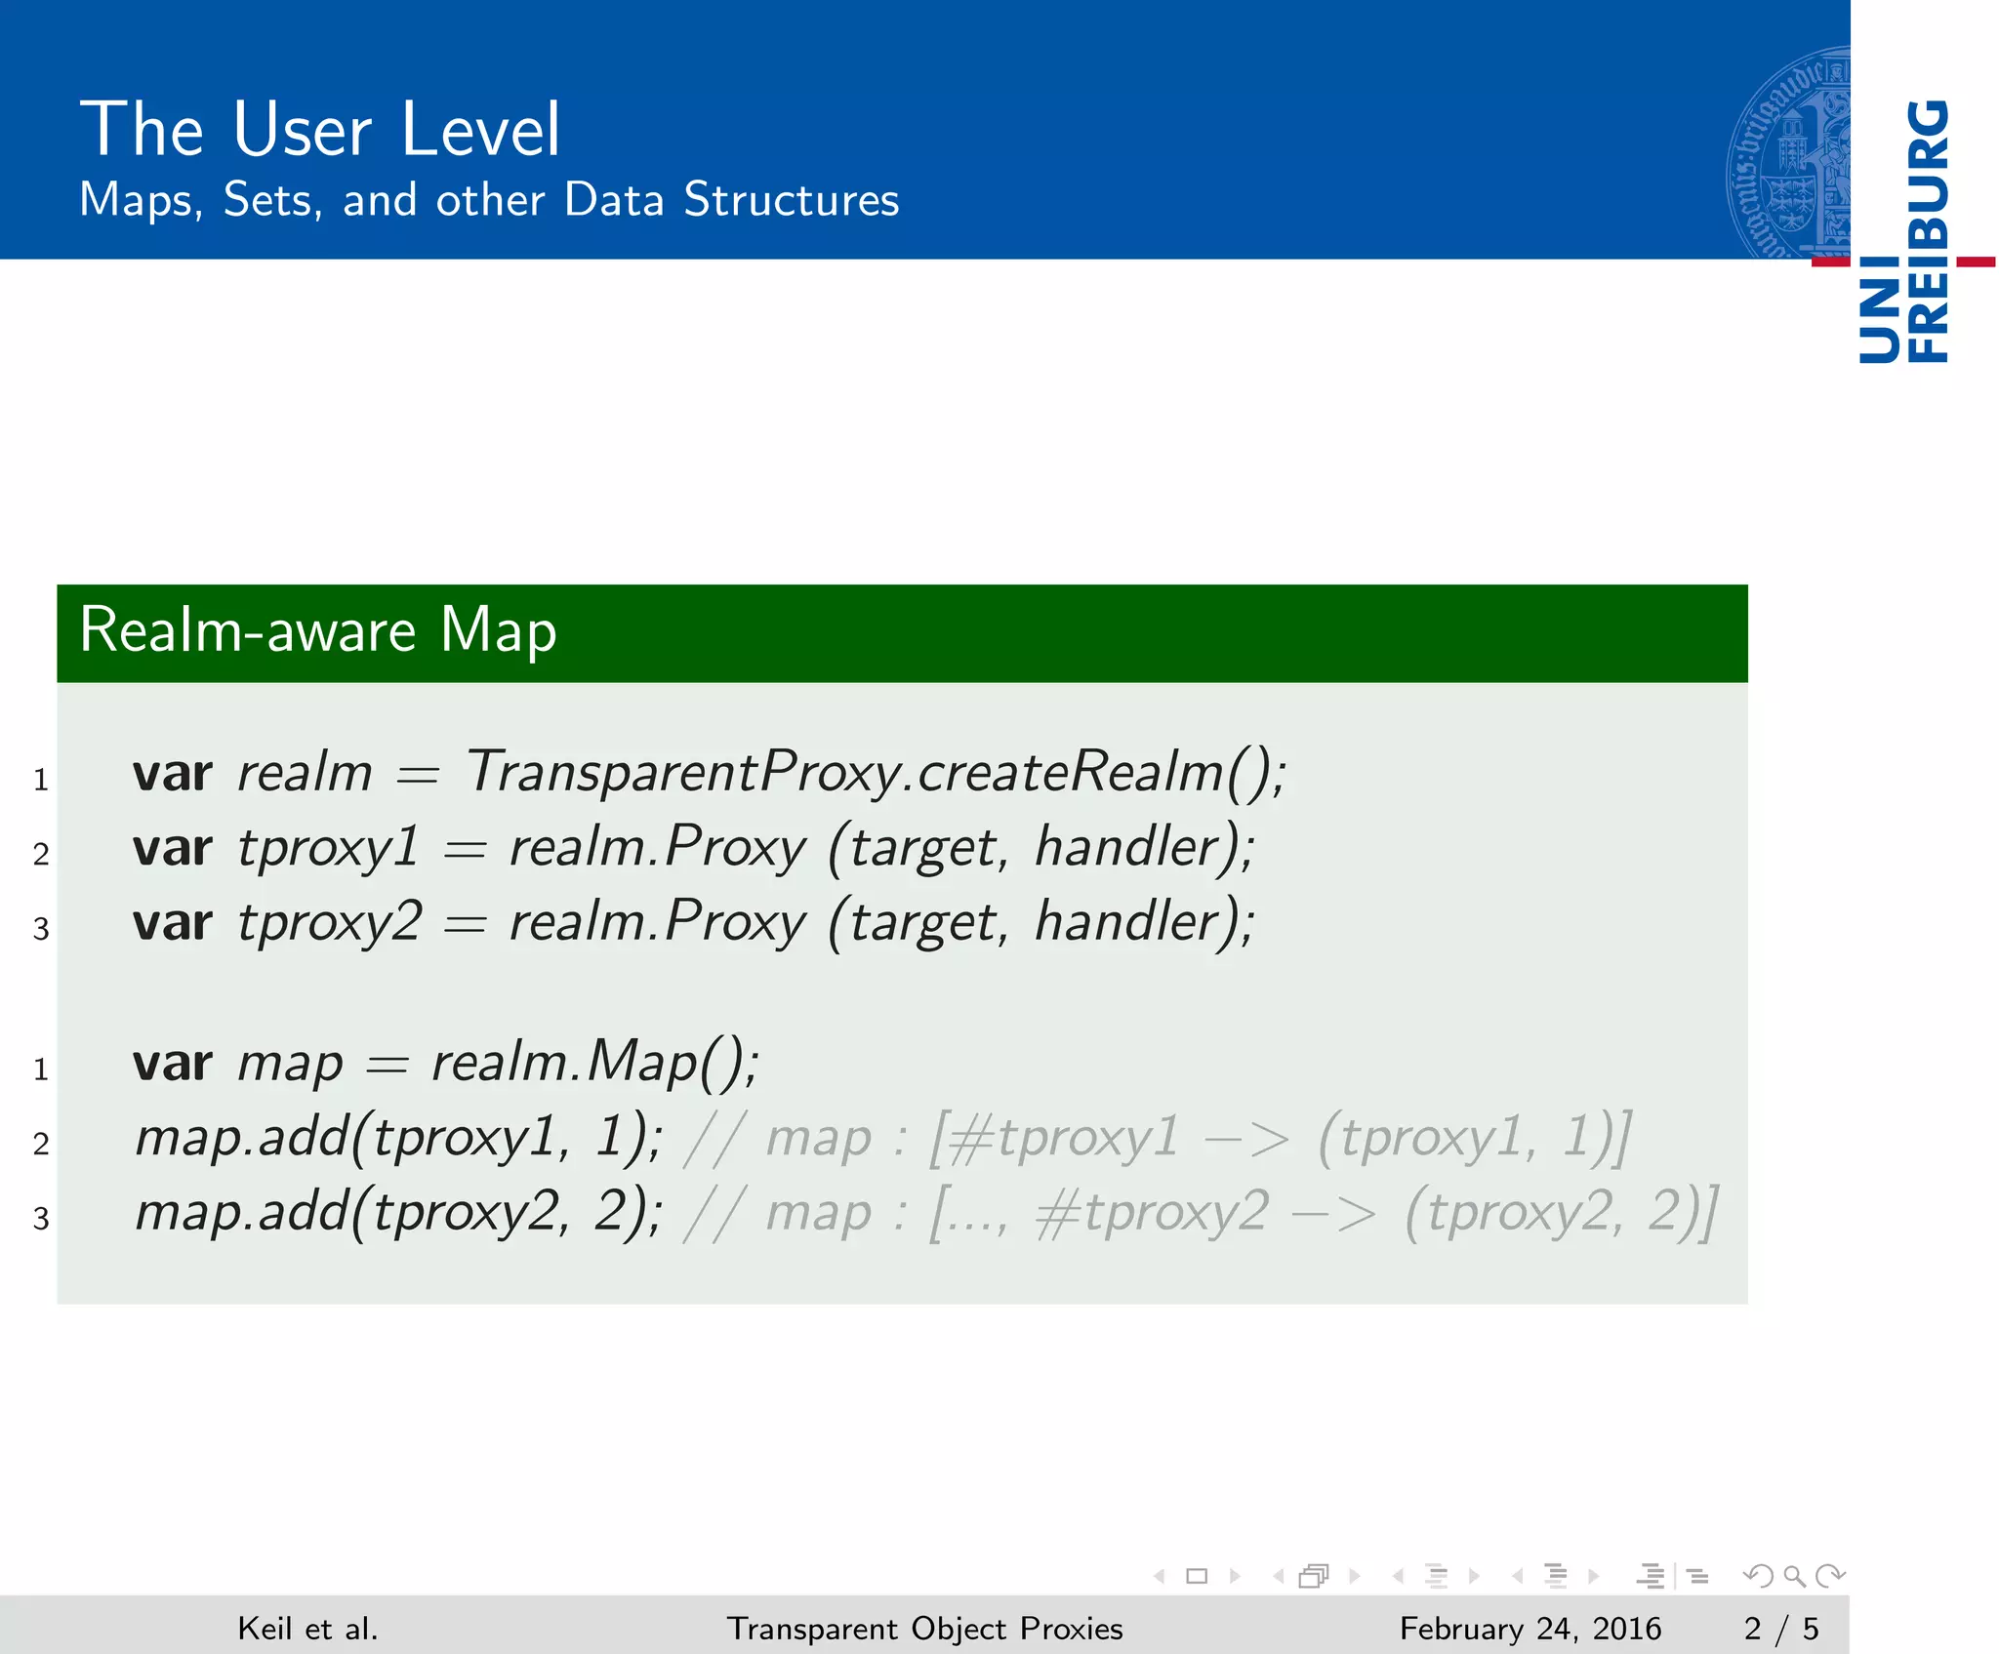The height and width of the screenshot is (1654, 1999).
Task: Click the previous section arrow
Action: click(1518, 1576)
